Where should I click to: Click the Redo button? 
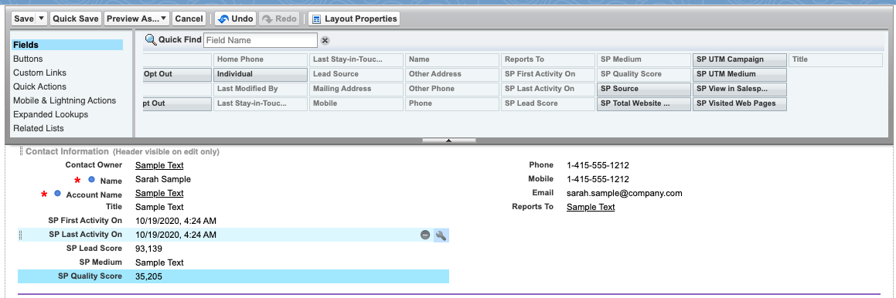[279, 19]
